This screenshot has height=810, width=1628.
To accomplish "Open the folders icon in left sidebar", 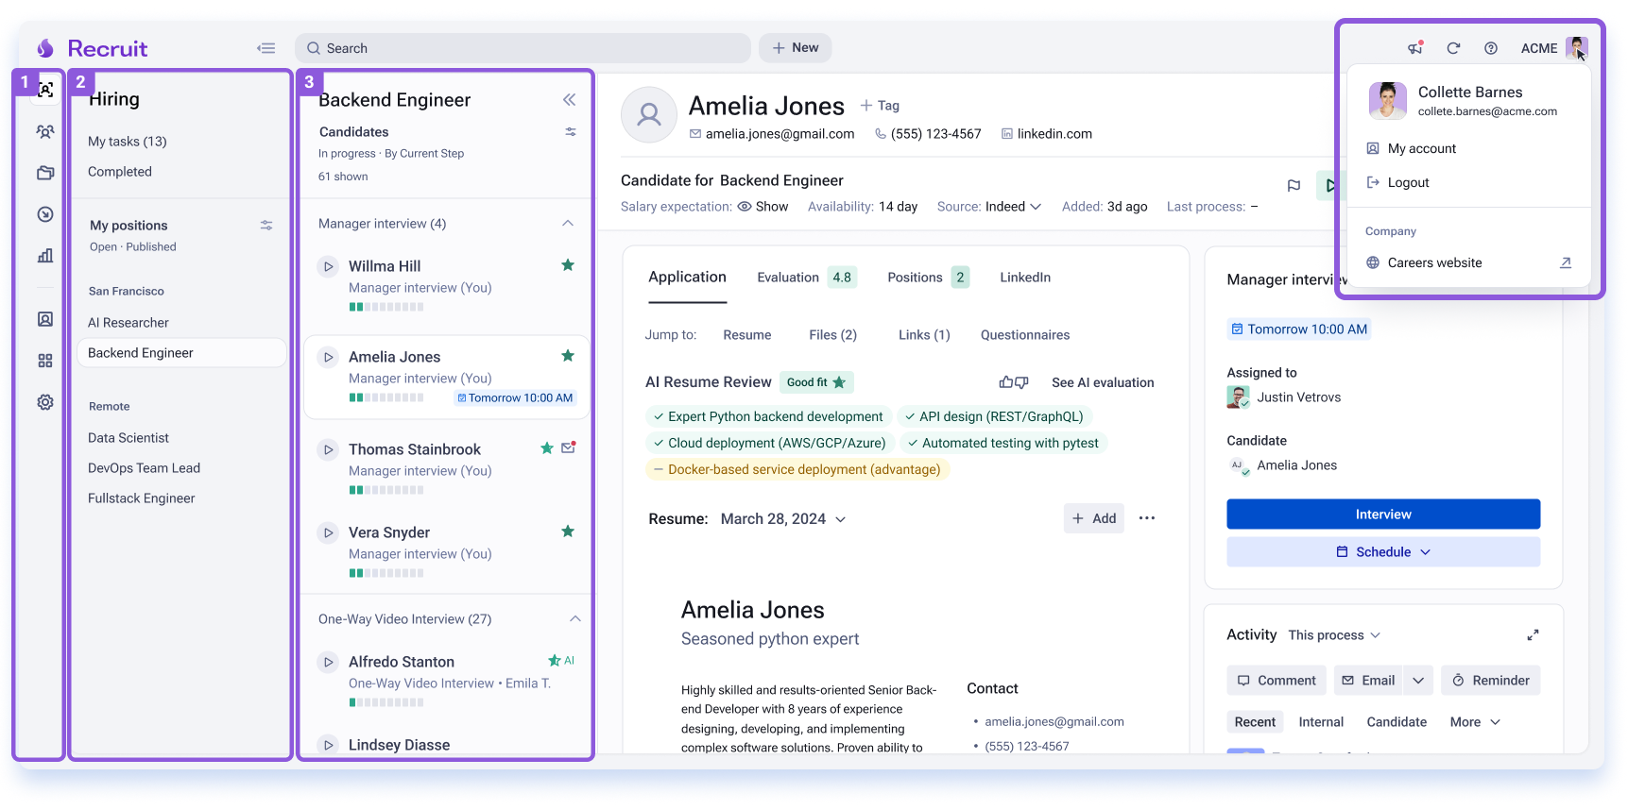I will point(45,173).
